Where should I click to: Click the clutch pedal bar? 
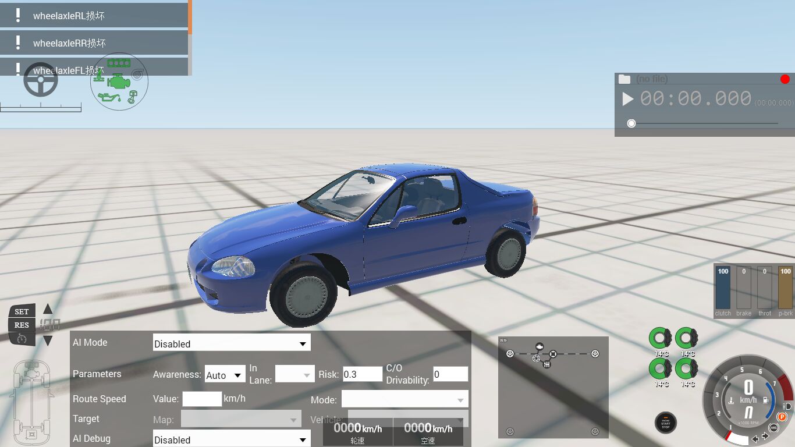[723, 288]
